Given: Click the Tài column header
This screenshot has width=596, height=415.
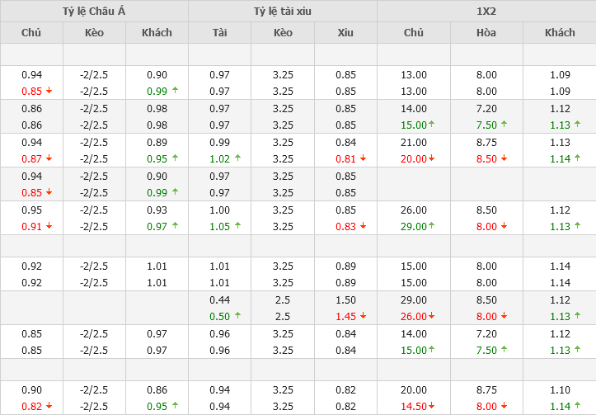Looking at the screenshot, I should (219, 33).
